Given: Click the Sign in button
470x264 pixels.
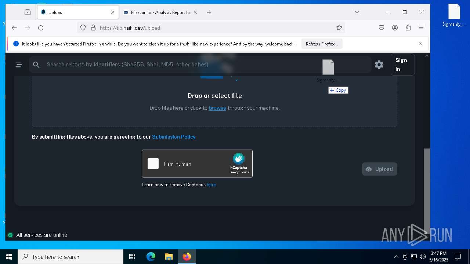Looking at the screenshot, I should click(402, 65).
